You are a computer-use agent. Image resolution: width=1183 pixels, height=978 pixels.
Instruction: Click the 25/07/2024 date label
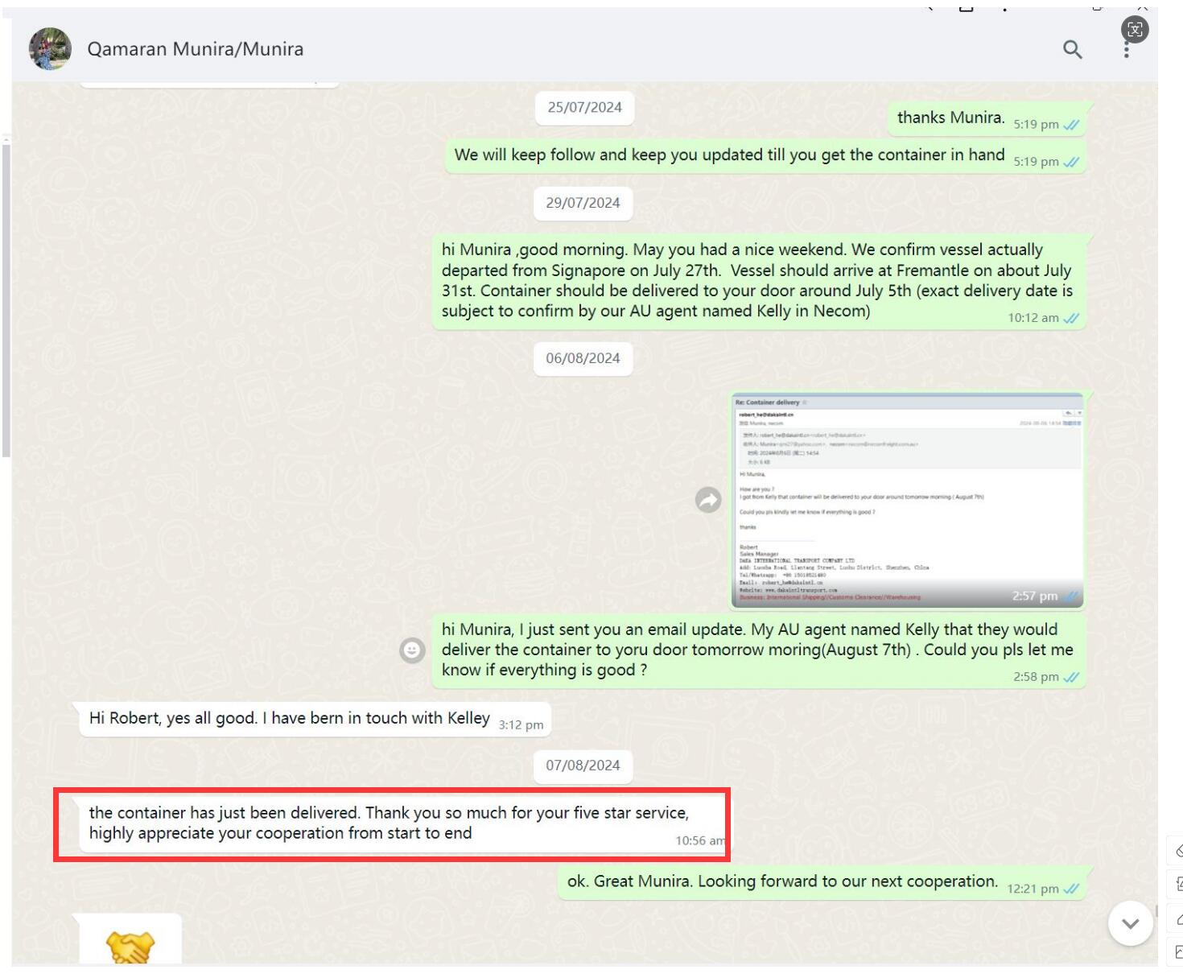(584, 108)
